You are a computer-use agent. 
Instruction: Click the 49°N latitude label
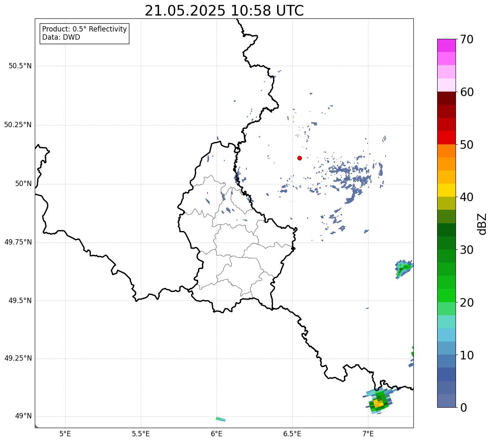23,416
